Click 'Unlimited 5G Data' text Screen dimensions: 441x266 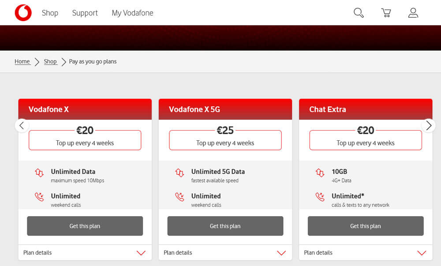218,172
